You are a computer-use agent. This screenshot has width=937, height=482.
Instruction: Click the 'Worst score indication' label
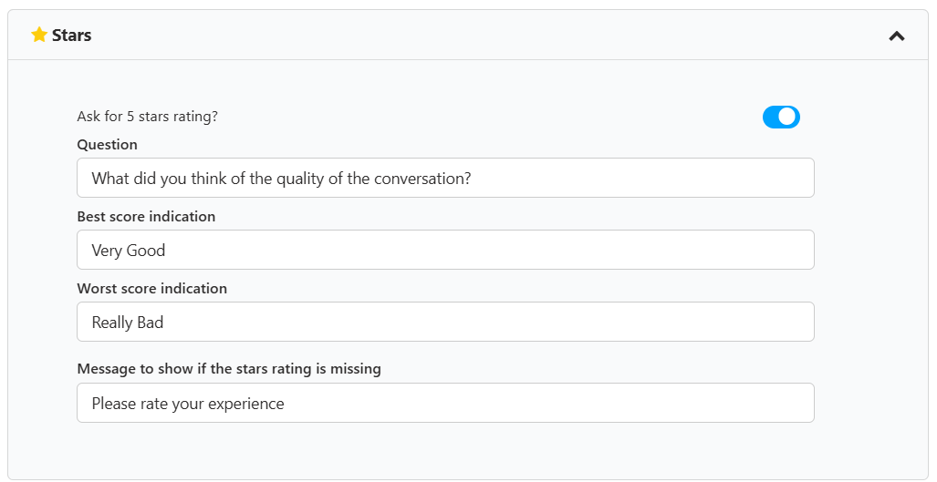click(x=151, y=289)
